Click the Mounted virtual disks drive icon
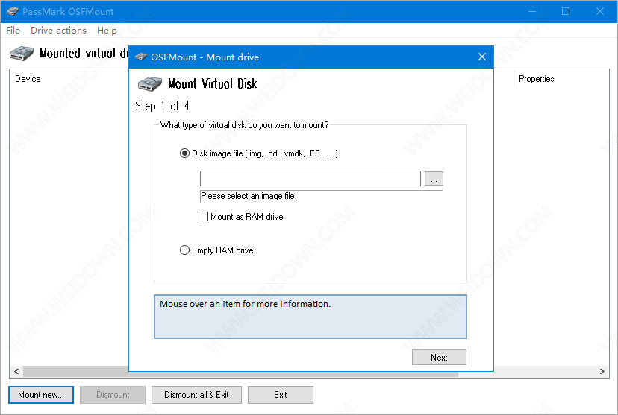This screenshot has width=618, height=415. tap(22, 53)
